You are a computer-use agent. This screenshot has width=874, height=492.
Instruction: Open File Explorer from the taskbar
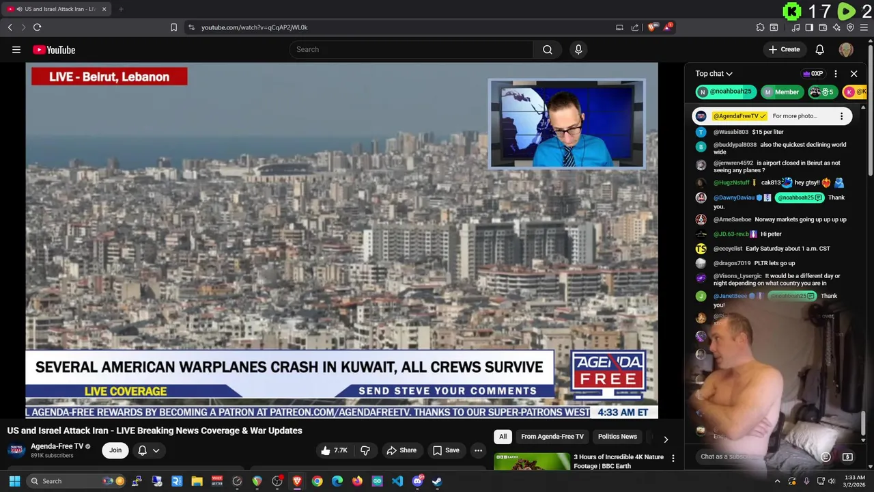[x=197, y=481]
